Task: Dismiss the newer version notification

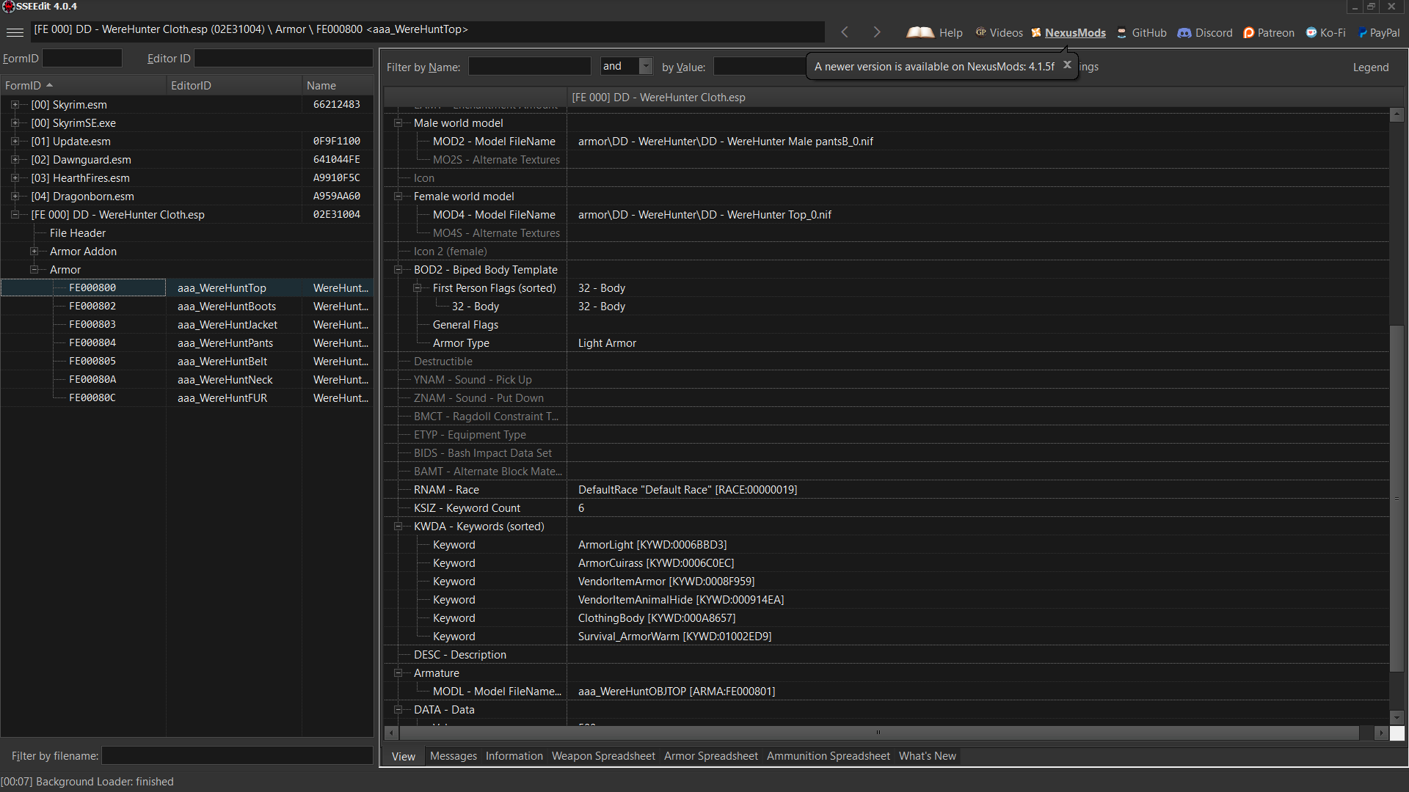Action: coord(1067,65)
